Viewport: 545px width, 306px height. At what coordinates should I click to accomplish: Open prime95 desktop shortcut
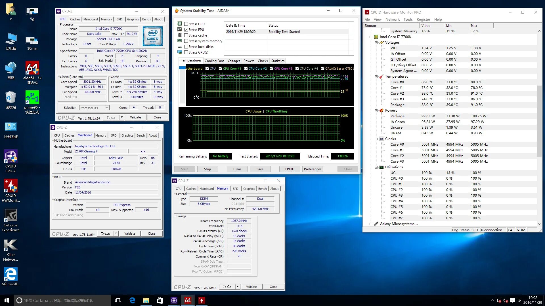pos(32,98)
